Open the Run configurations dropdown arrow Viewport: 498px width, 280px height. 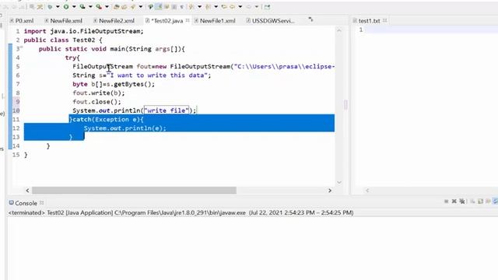74,7
